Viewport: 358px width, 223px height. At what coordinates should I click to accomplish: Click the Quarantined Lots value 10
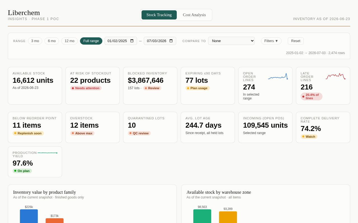click(132, 125)
